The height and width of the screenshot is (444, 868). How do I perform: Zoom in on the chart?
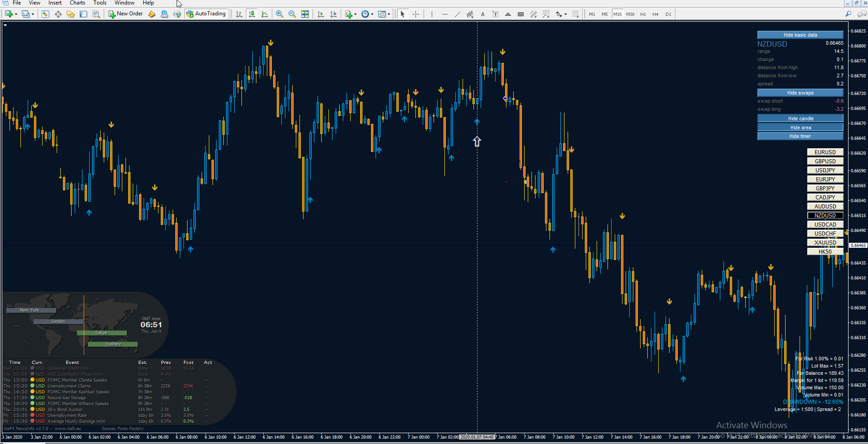(x=280, y=14)
